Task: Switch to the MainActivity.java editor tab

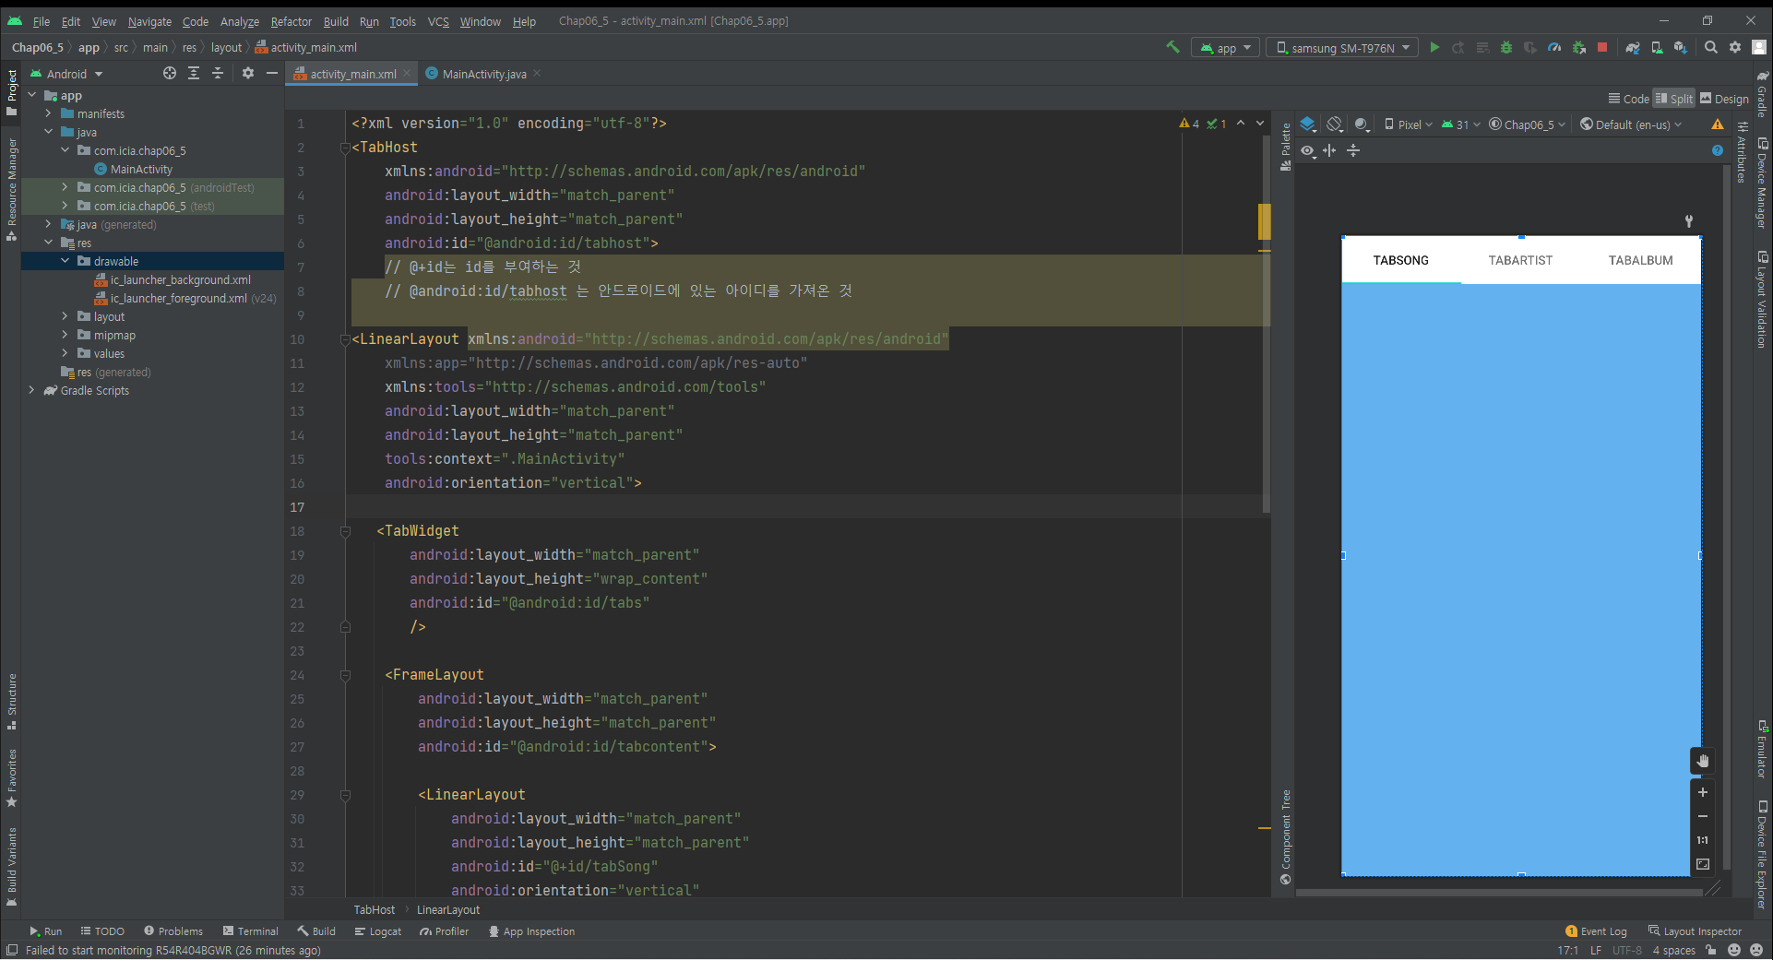Action: [483, 74]
